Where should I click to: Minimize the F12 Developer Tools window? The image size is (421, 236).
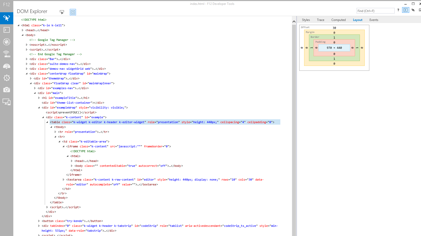(x=405, y=4)
